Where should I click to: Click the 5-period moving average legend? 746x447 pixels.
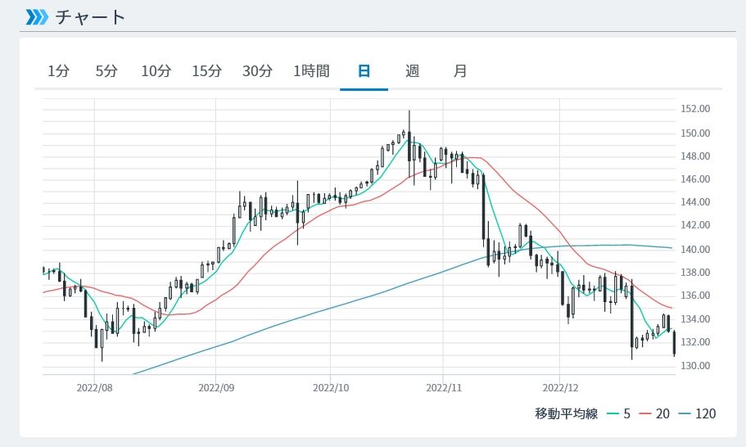click(x=620, y=413)
